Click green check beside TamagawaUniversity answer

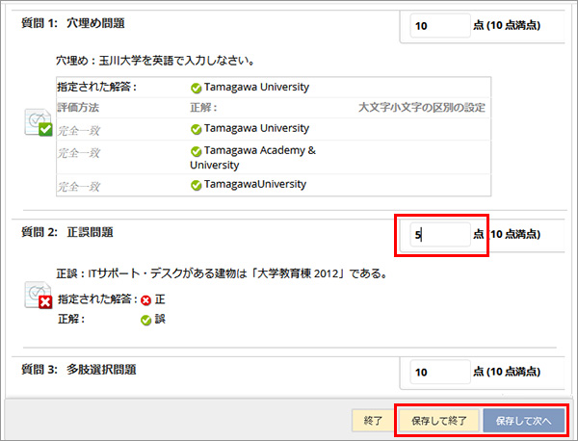[x=197, y=185]
